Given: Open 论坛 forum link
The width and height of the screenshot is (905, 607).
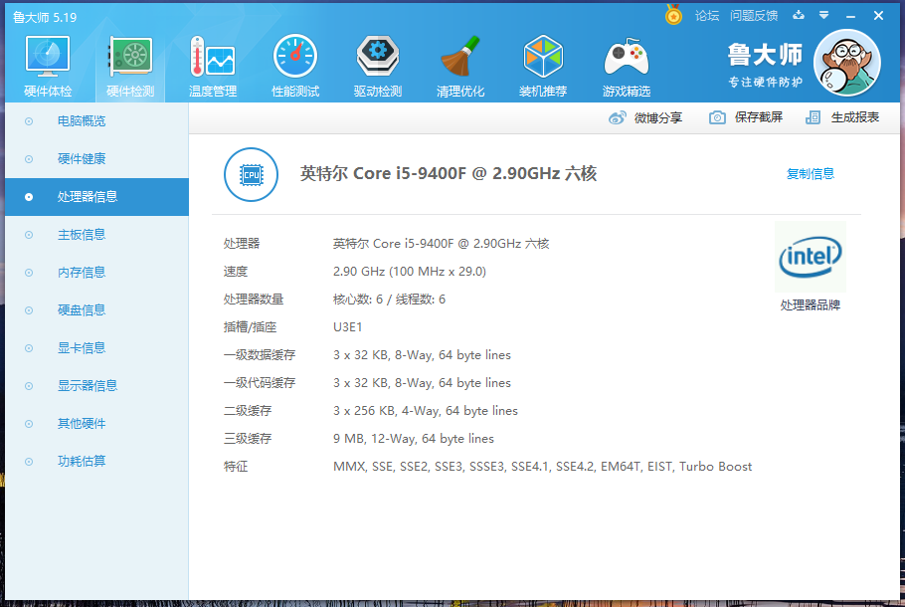Looking at the screenshot, I should coord(707,16).
